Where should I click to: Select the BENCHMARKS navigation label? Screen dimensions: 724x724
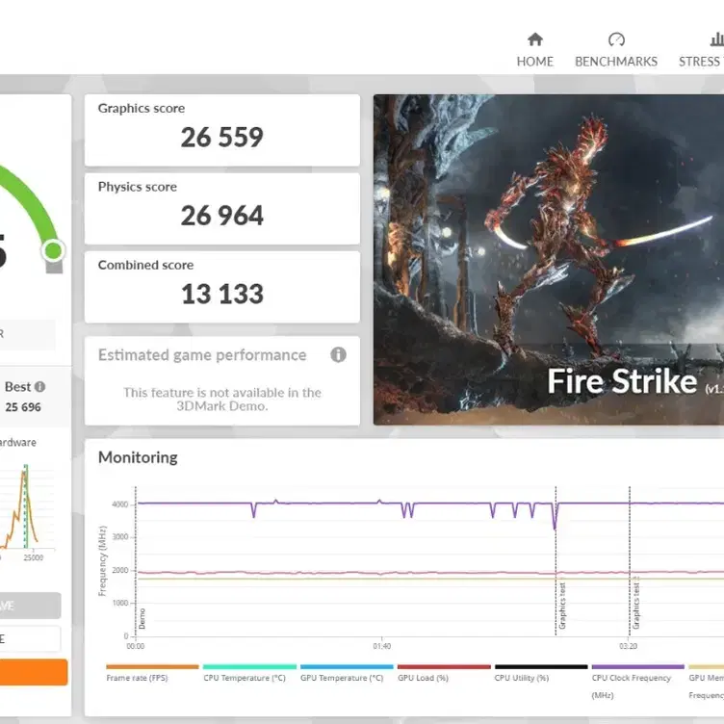[616, 62]
